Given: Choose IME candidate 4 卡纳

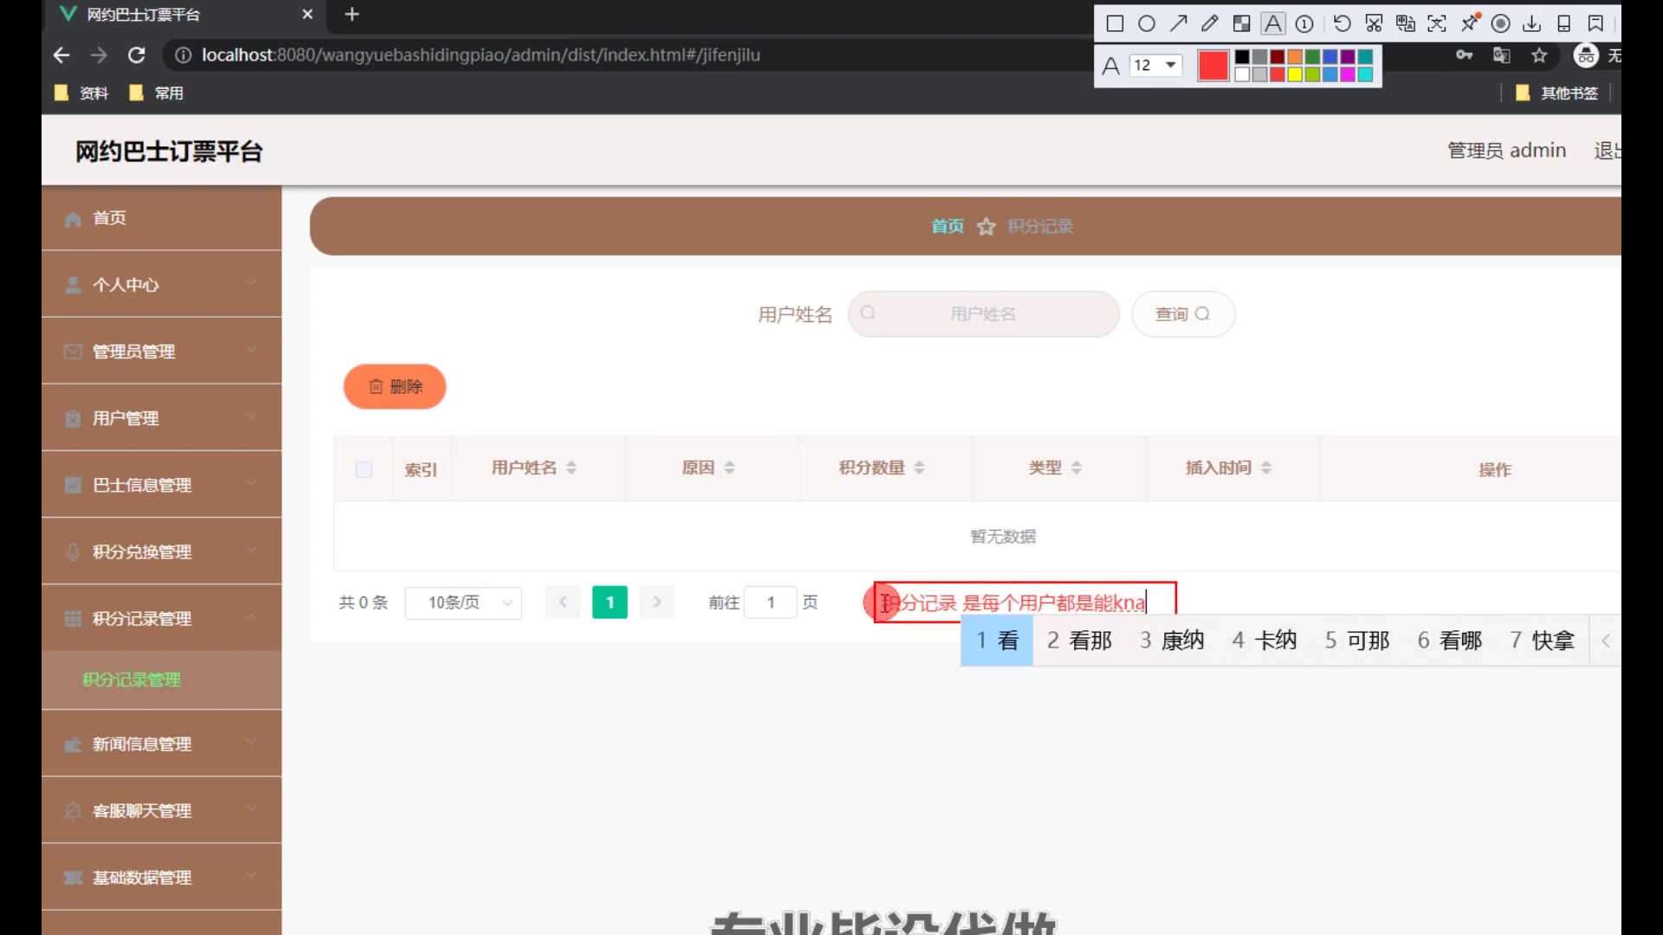Looking at the screenshot, I should click(x=1265, y=641).
